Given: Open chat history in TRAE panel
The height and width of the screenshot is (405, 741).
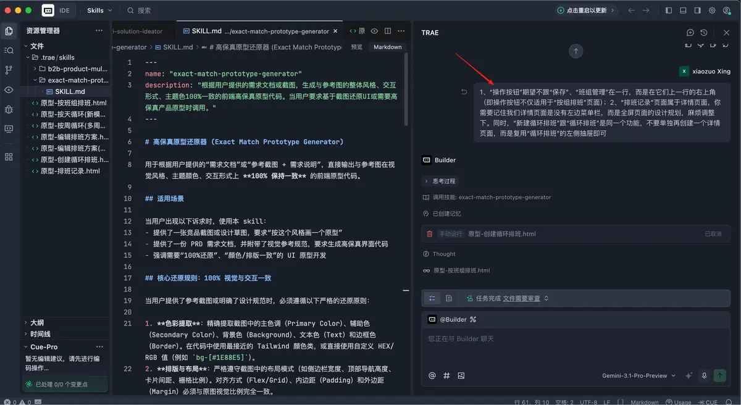Looking at the screenshot, I should [704, 33].
